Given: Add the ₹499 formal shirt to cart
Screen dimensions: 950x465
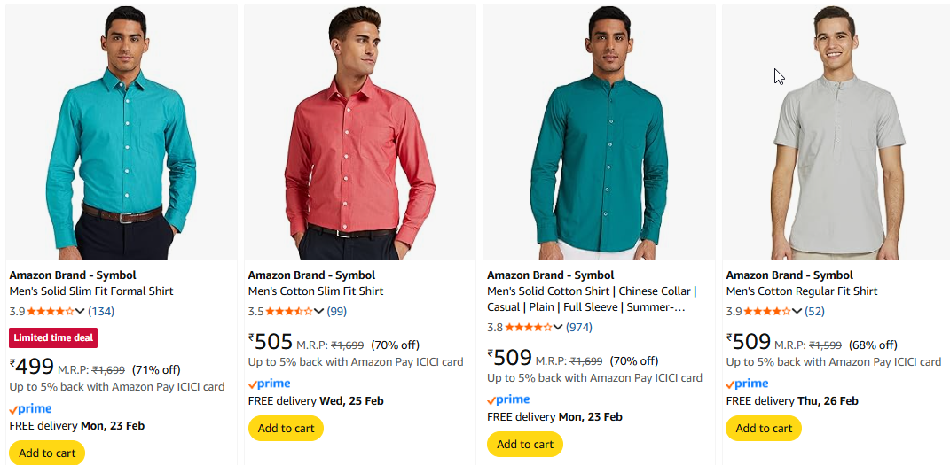Looking at the screenshot, I should [47, 453].
